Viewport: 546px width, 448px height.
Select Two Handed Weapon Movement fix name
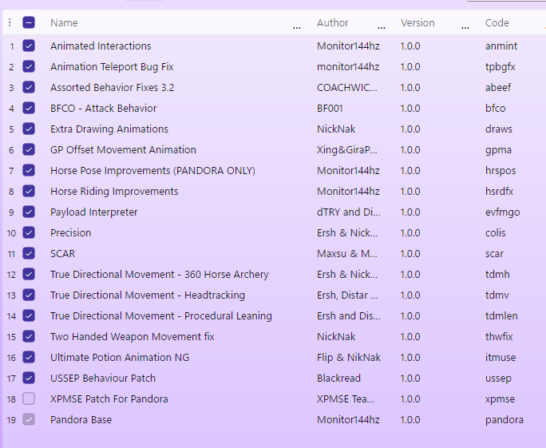pos(133,336)
